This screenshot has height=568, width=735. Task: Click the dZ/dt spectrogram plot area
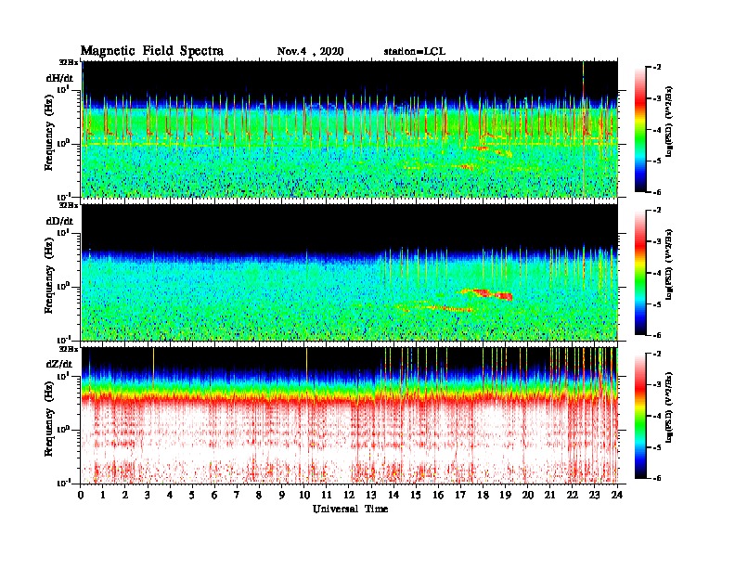pos(350,416)
